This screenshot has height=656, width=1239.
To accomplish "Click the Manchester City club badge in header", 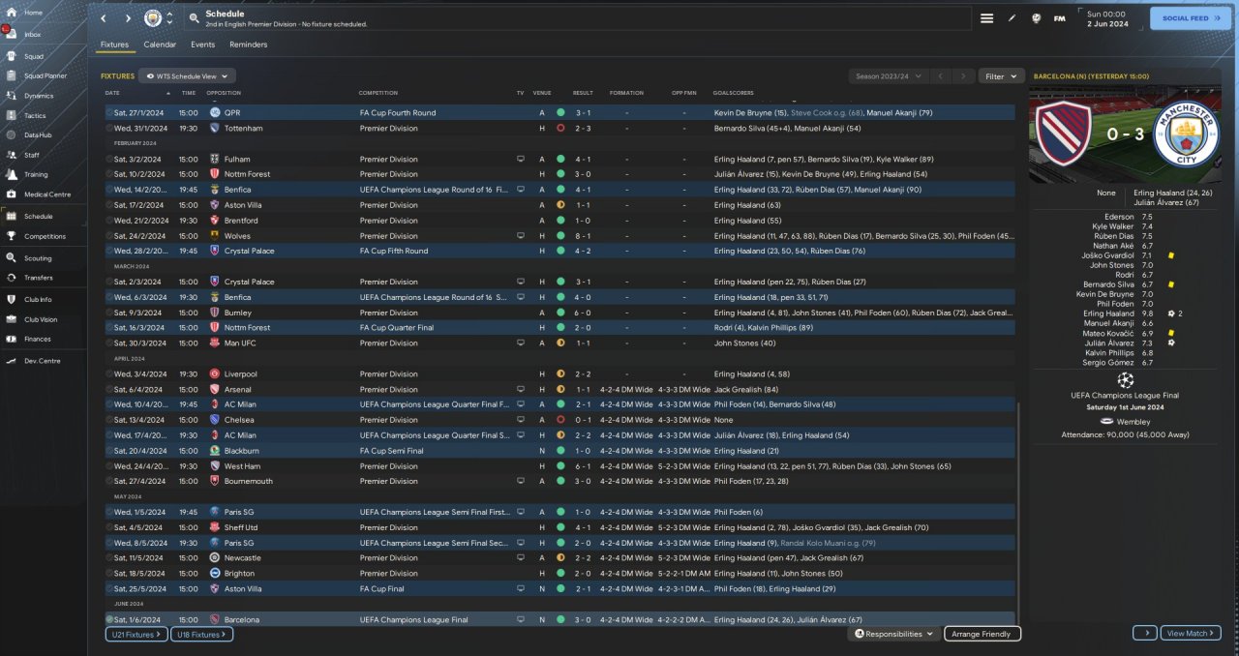I will click(x=153, y=18).
